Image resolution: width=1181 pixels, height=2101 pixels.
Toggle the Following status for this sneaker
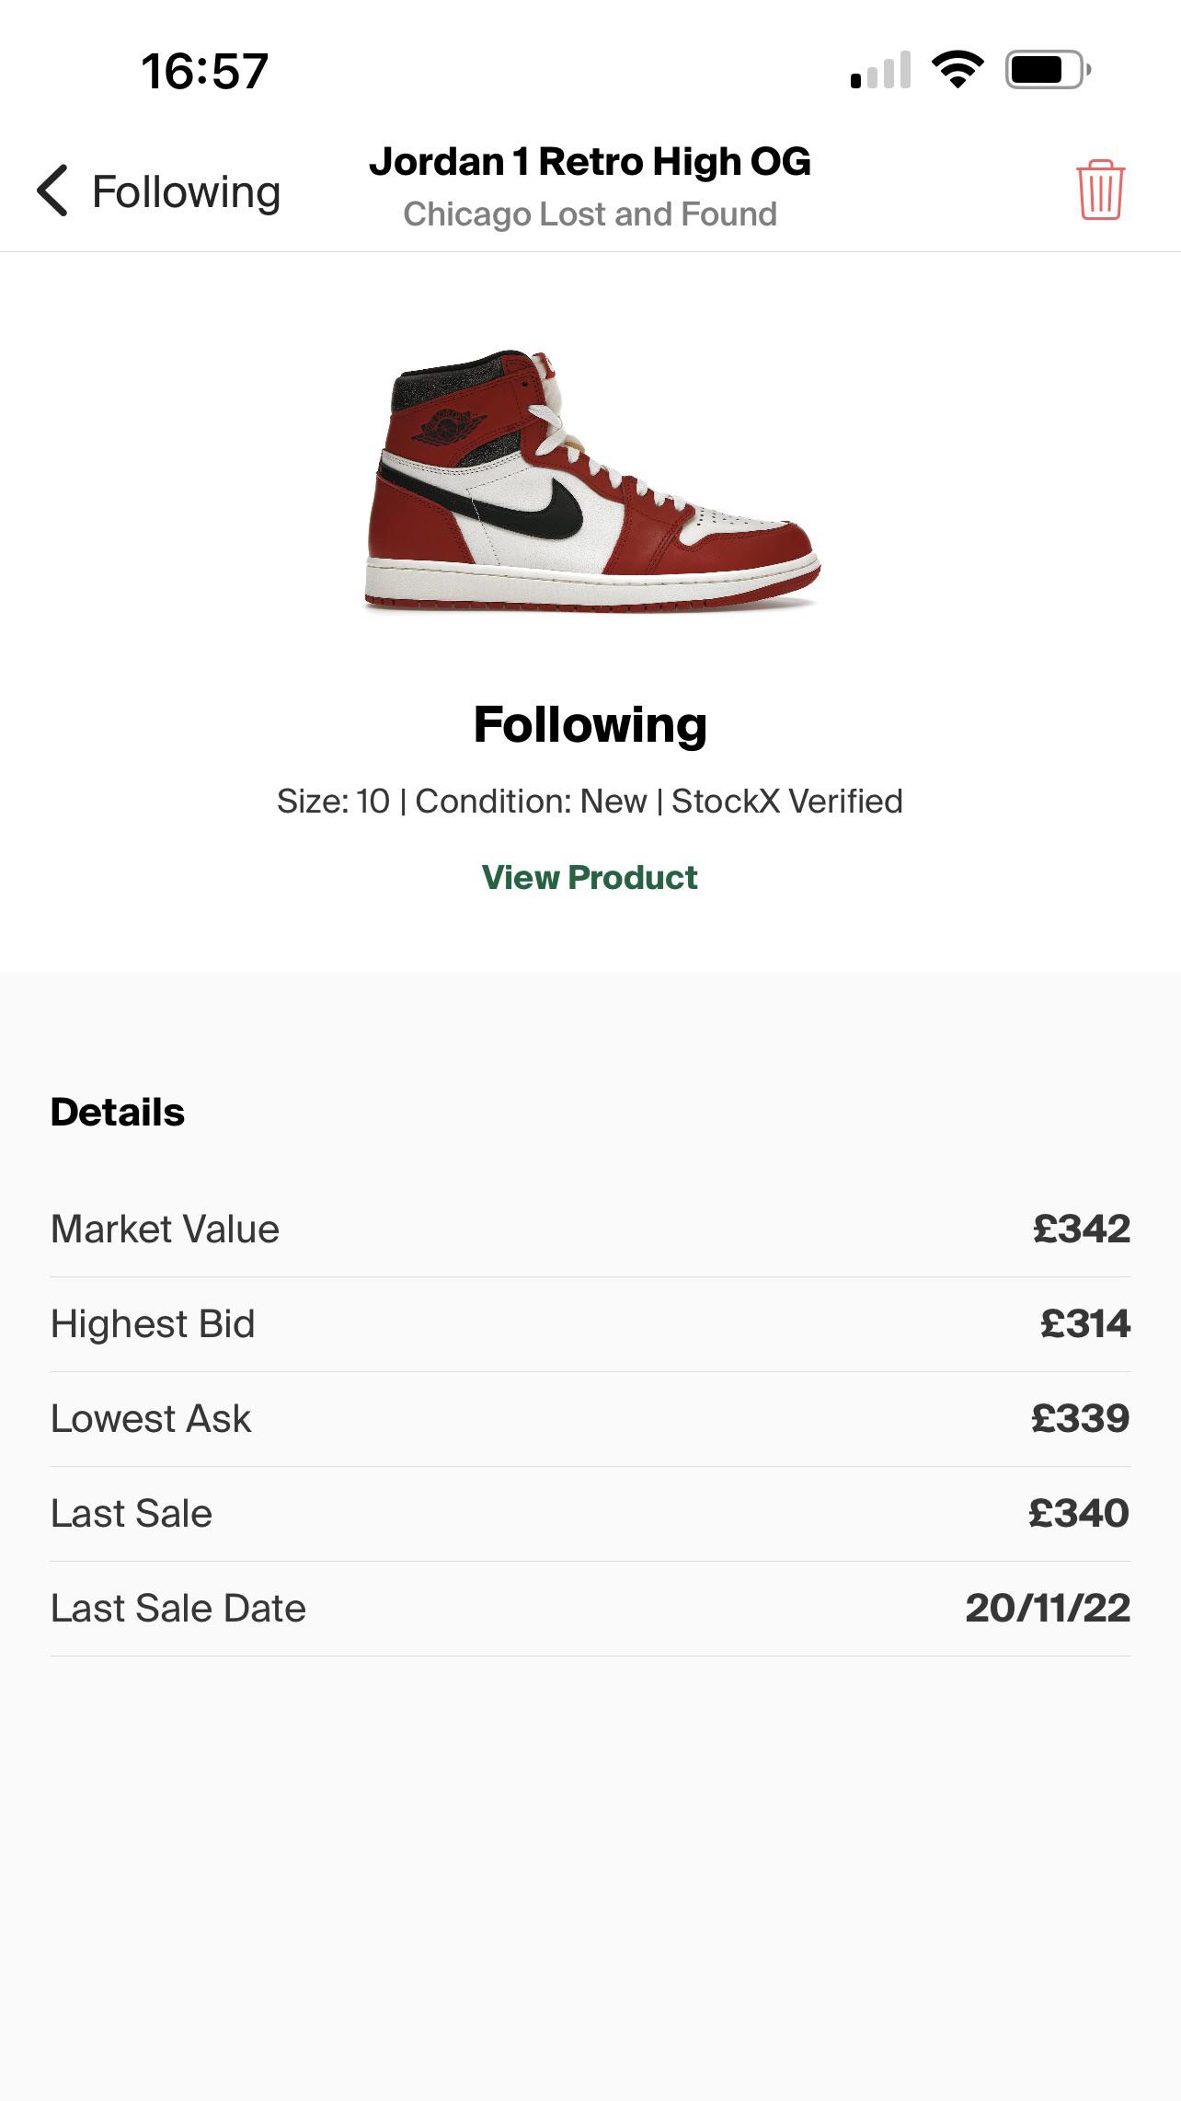point(590,726)
